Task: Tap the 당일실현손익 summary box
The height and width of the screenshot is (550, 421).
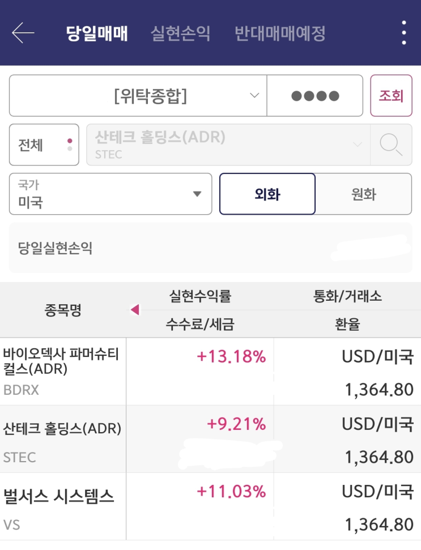Action: click(x=210, y=248)
